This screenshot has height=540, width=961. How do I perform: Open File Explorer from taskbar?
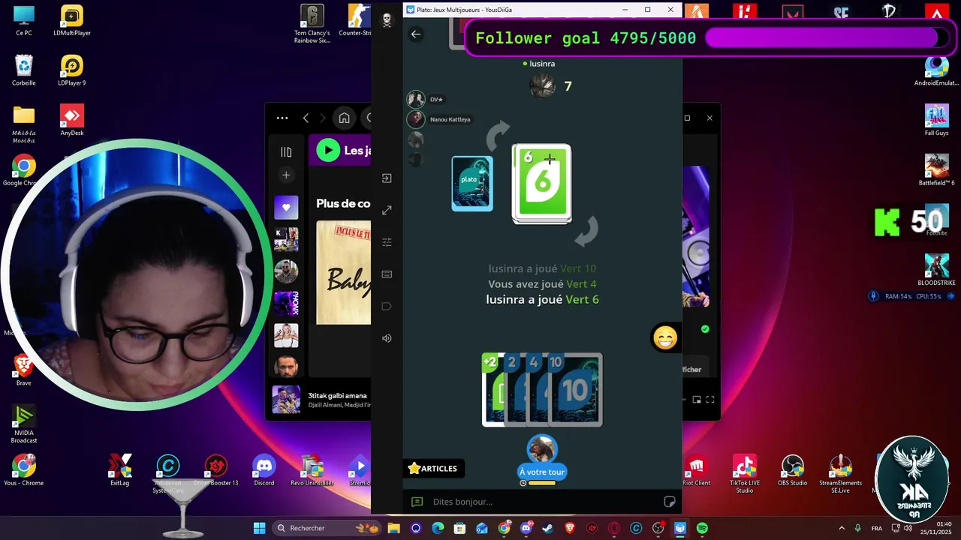(394, 528)
